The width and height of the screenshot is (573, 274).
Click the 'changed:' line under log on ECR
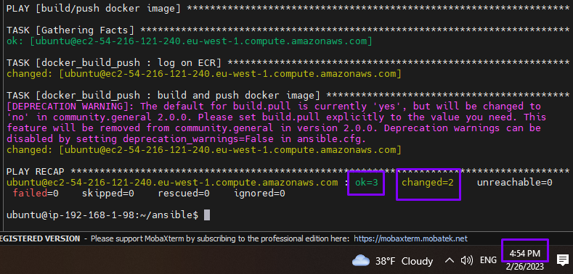pos(204,74)
